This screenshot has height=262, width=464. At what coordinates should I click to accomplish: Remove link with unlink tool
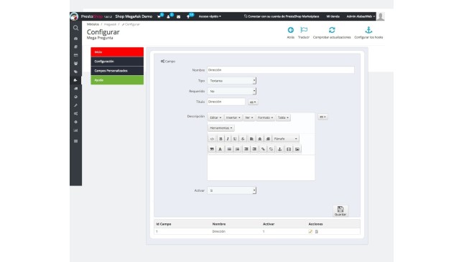pos(271,150)
